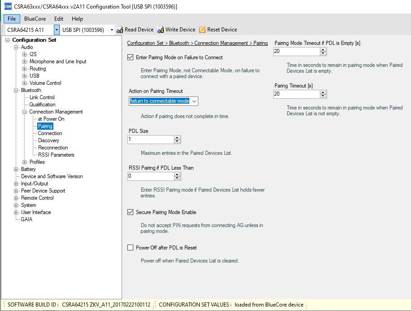Decrease Pairing Timeout with down arrow
The height and width of the screenshot is (311, 411).
tap(323, 96)
